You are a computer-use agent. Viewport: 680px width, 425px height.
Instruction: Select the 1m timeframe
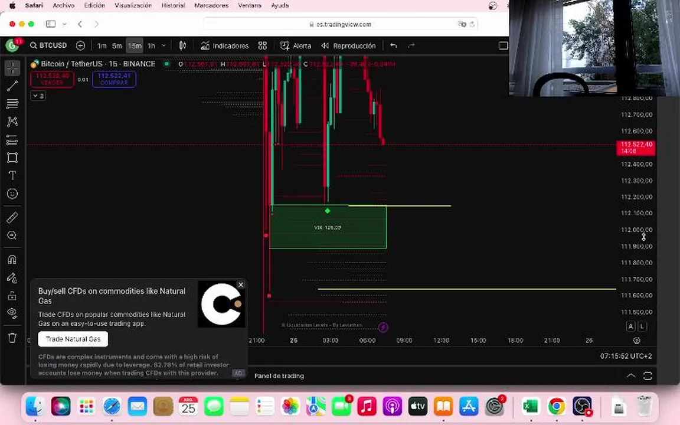tap(102, 45)
